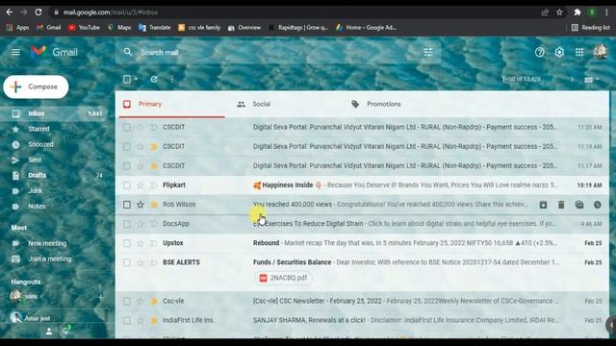Image resolution: width=616 pixels, height=346 pixels.
Task: Open Google apps grid
Action: (579, 52)
